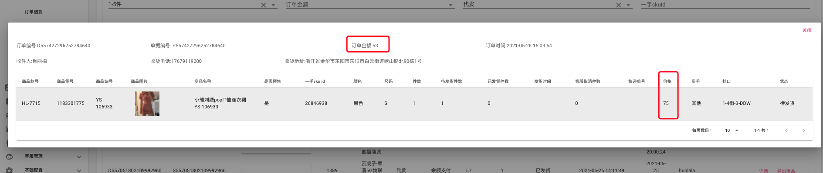Open 客服管理 sidebar item
This screenshot has height=173, width=823.
pyautogui.click(x=34, y=157)
